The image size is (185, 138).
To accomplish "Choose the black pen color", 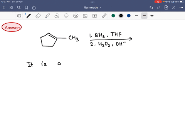I will [121, 16].
